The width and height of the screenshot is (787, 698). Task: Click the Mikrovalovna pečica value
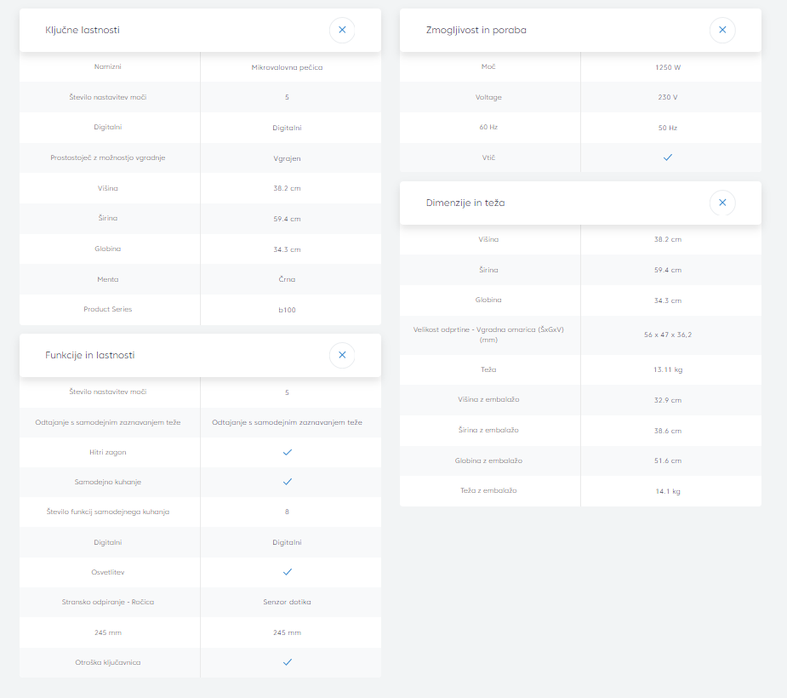(288, 67)
